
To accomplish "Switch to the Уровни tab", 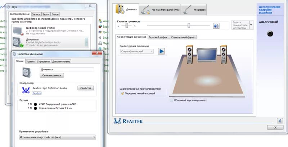I will pos(31,62).
